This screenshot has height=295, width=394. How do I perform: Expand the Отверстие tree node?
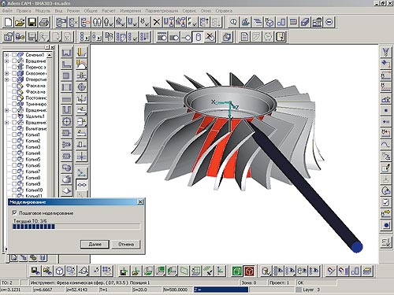(x=7, y=79)
